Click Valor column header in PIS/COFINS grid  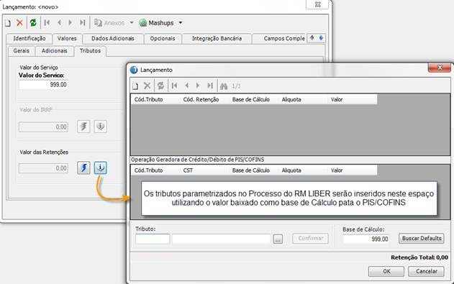point(353,170)
